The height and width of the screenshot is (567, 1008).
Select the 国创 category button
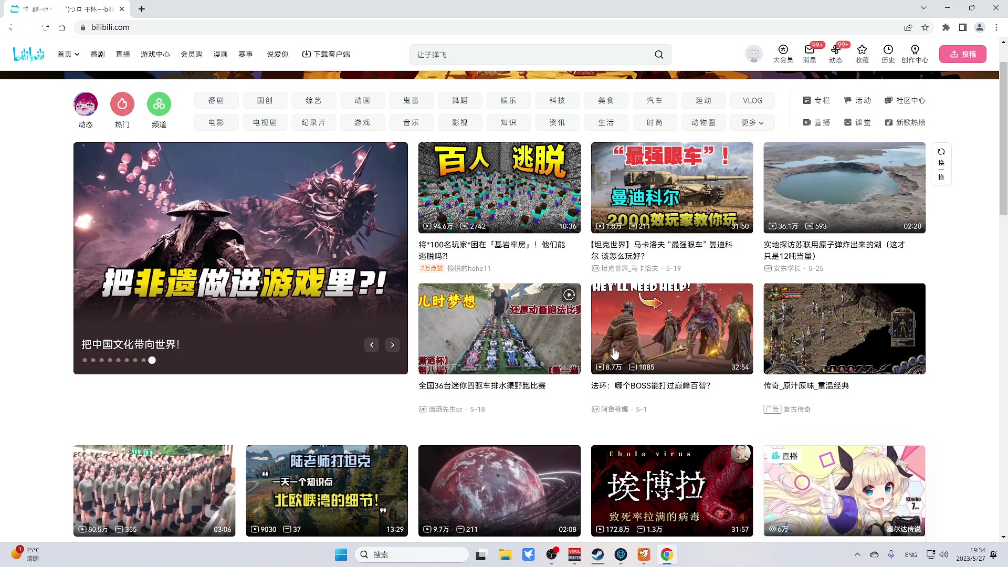click(x=265, y=100)
